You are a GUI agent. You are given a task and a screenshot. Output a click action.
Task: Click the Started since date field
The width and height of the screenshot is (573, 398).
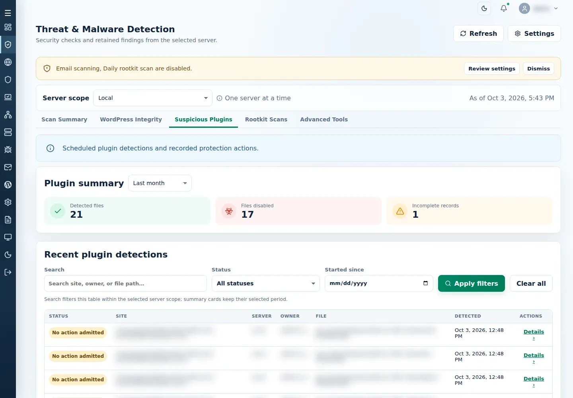pyautogui.click(x=379, y=283)
